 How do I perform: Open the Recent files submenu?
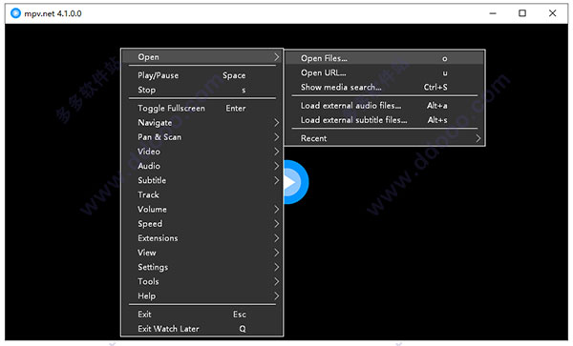click(385, 138)
